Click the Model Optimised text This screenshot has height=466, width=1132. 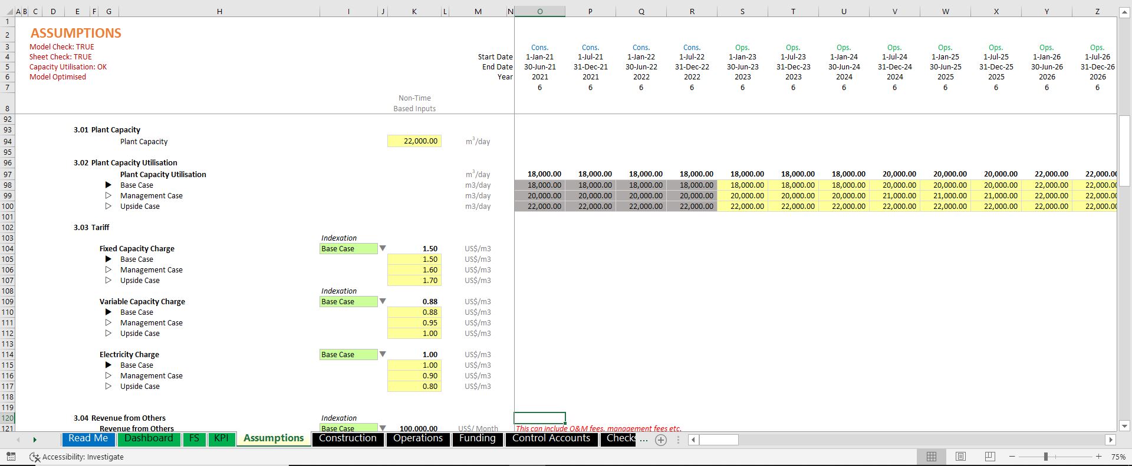coord(58,76)
